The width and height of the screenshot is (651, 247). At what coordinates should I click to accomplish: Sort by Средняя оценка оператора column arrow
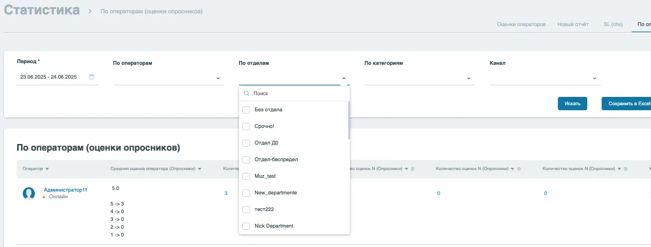click(199, 169)
